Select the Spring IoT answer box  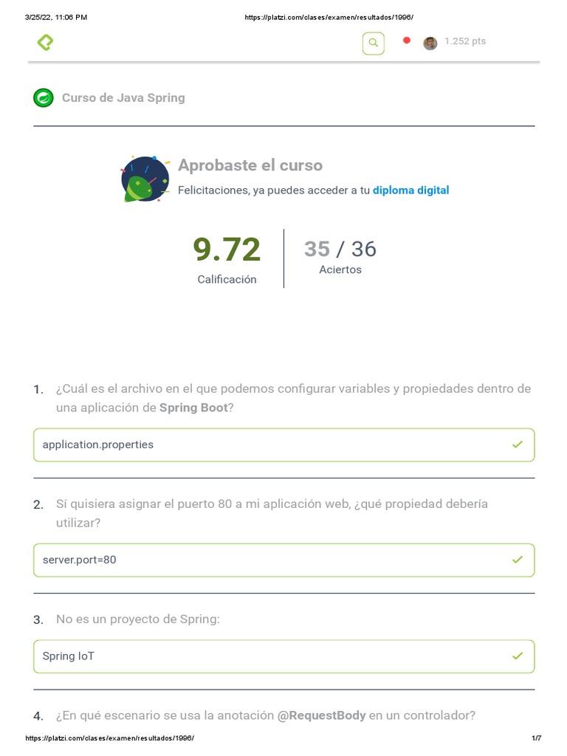[283, 656]
